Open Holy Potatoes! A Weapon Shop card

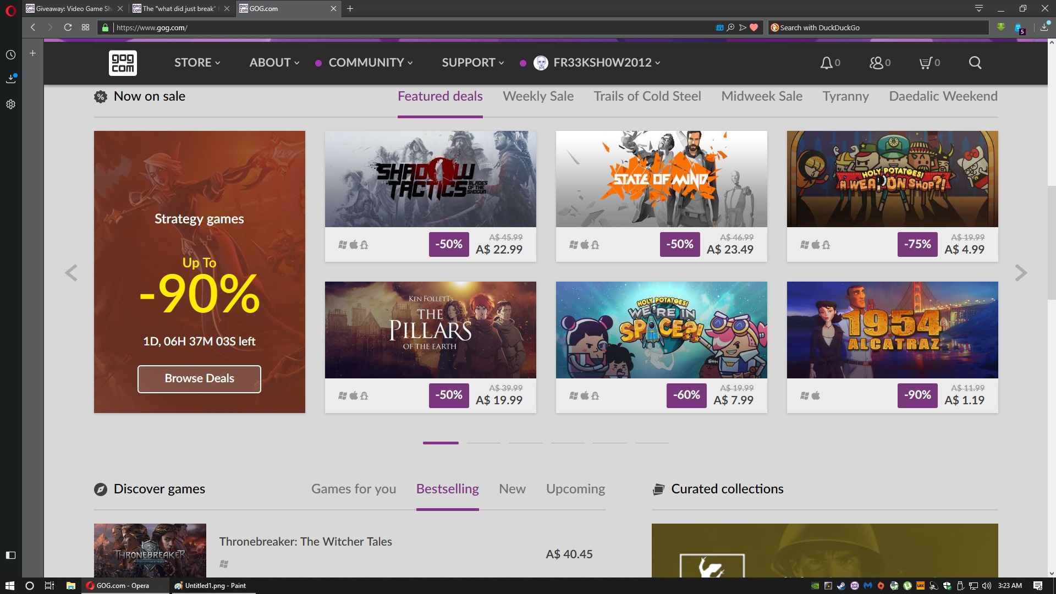[892, 196]
